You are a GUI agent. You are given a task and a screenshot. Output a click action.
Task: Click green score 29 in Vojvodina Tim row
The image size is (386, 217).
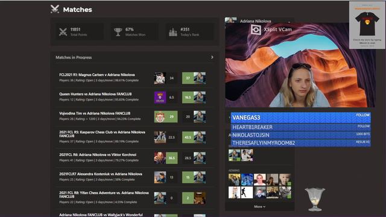coord(171,116)
